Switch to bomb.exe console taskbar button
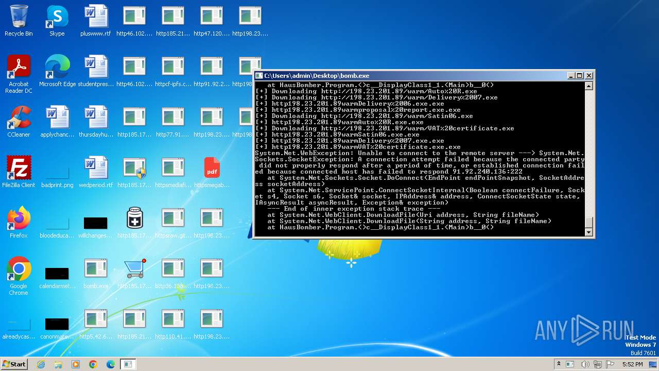This screenshot has width=659, height=371. pyautogui.click(x=128, y=364)
